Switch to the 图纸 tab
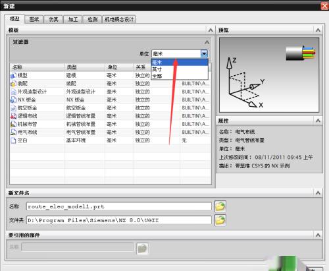Screen dimensions: 329x271 [x=34, y=19]
